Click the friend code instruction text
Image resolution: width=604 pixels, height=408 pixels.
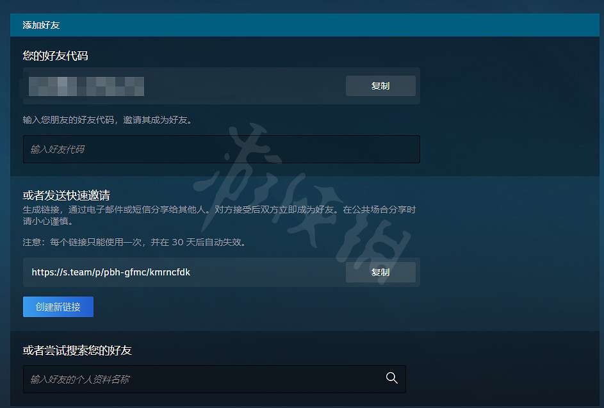click(x=108, y=120)
